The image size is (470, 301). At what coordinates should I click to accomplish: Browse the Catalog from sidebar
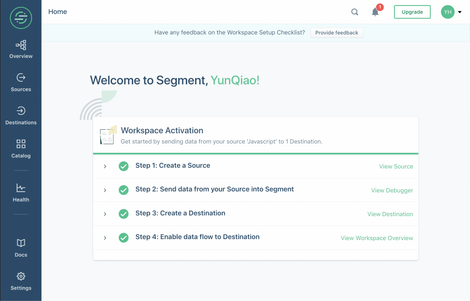(21, 149)
